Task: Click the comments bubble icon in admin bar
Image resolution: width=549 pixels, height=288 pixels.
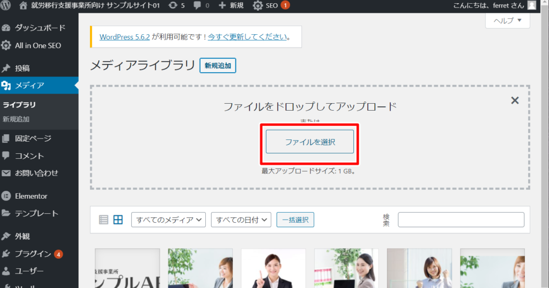Action: point(198,6)
